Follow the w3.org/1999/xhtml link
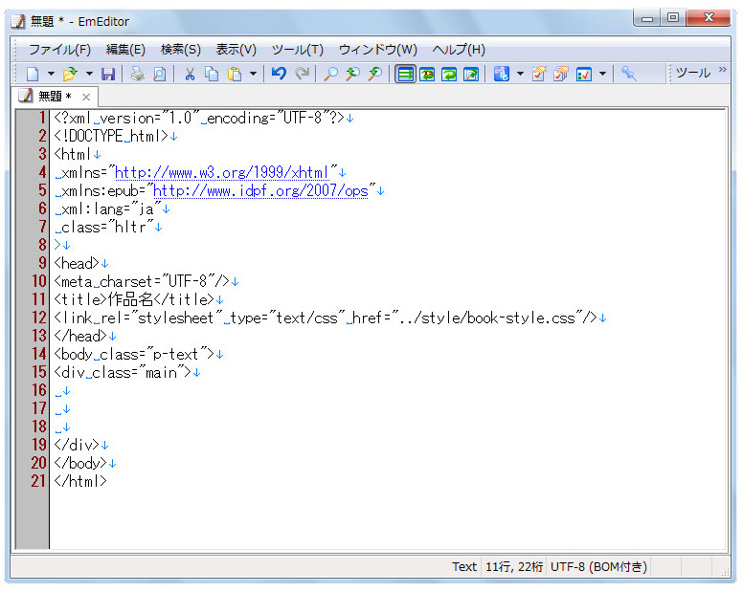 point(222,173)
